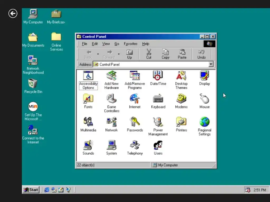The height and width of the screenshot is (202, 270).
Task: Click the '22 object(s)' status bar text
Action: [x=86, y=165]
